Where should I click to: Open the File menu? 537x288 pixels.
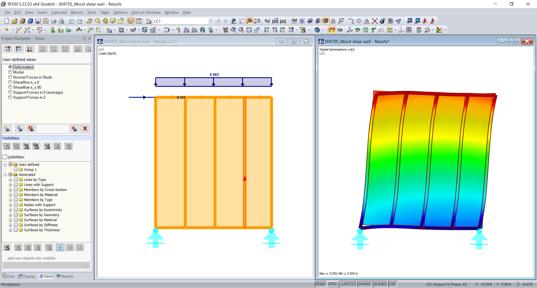click(x=8, y=12)
